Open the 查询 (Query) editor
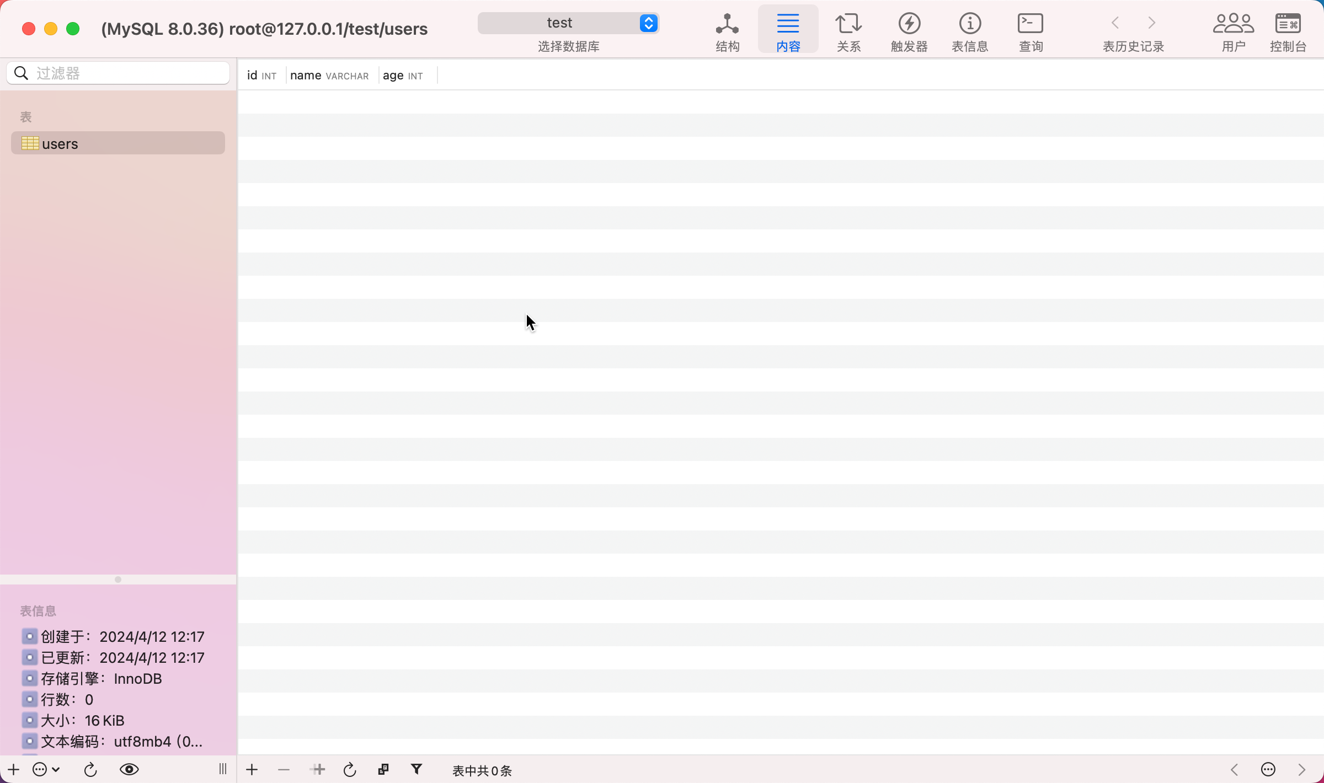 coord(1031,31)
